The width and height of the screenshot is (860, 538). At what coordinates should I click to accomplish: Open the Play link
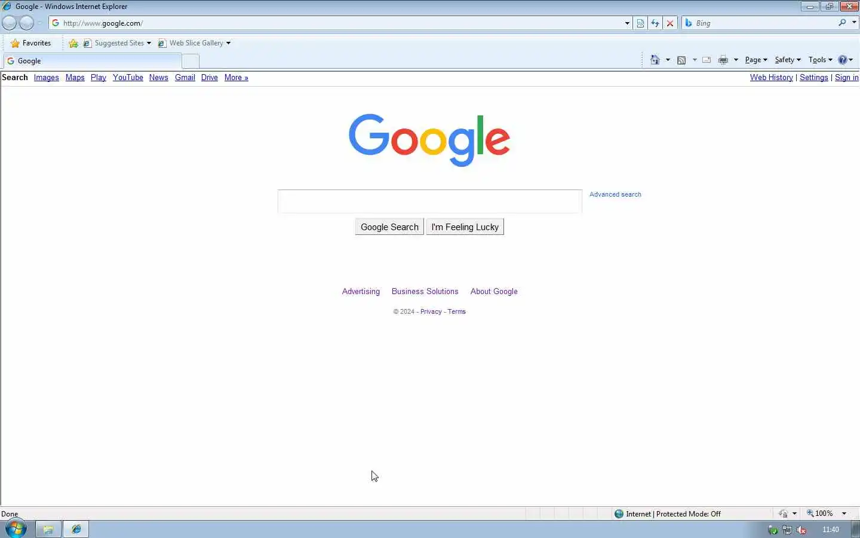[x=99, y=78]
